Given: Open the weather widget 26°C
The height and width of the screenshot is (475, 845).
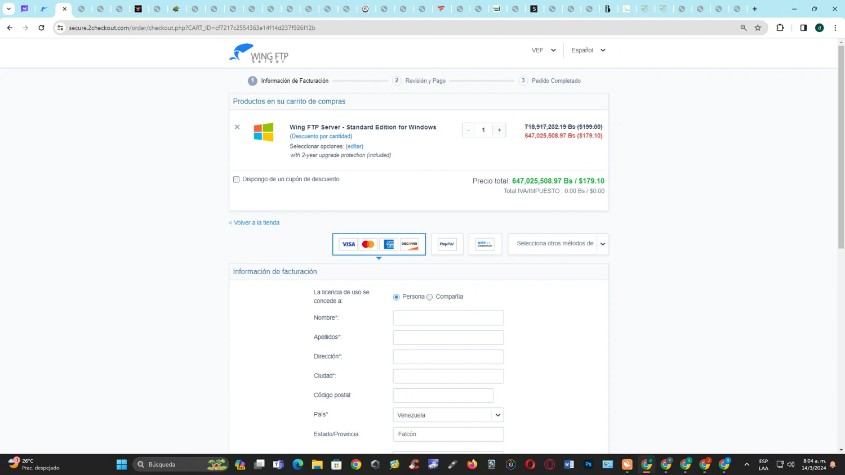Looking at the screenshot, I should point(34,464).
